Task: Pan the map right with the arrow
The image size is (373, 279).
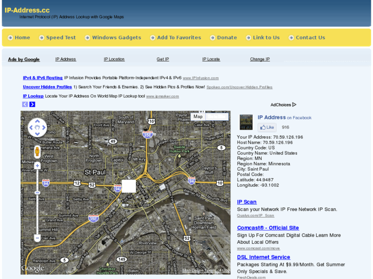Action: click(44, 127)
